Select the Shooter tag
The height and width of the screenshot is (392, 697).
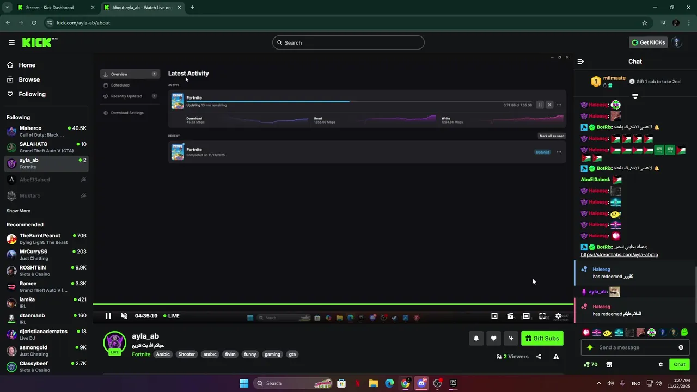click(x=187, y=354)
